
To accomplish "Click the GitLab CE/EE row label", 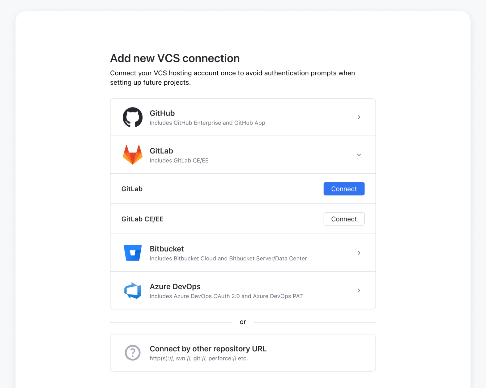I will tap(142, 219).
